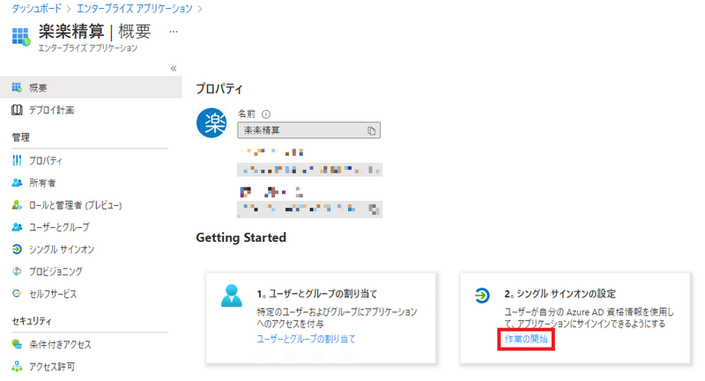This screenshot has height=381, width=705.
Task: Click the 条件付きアクセス shield icon
Action: (x=17, y=344)
